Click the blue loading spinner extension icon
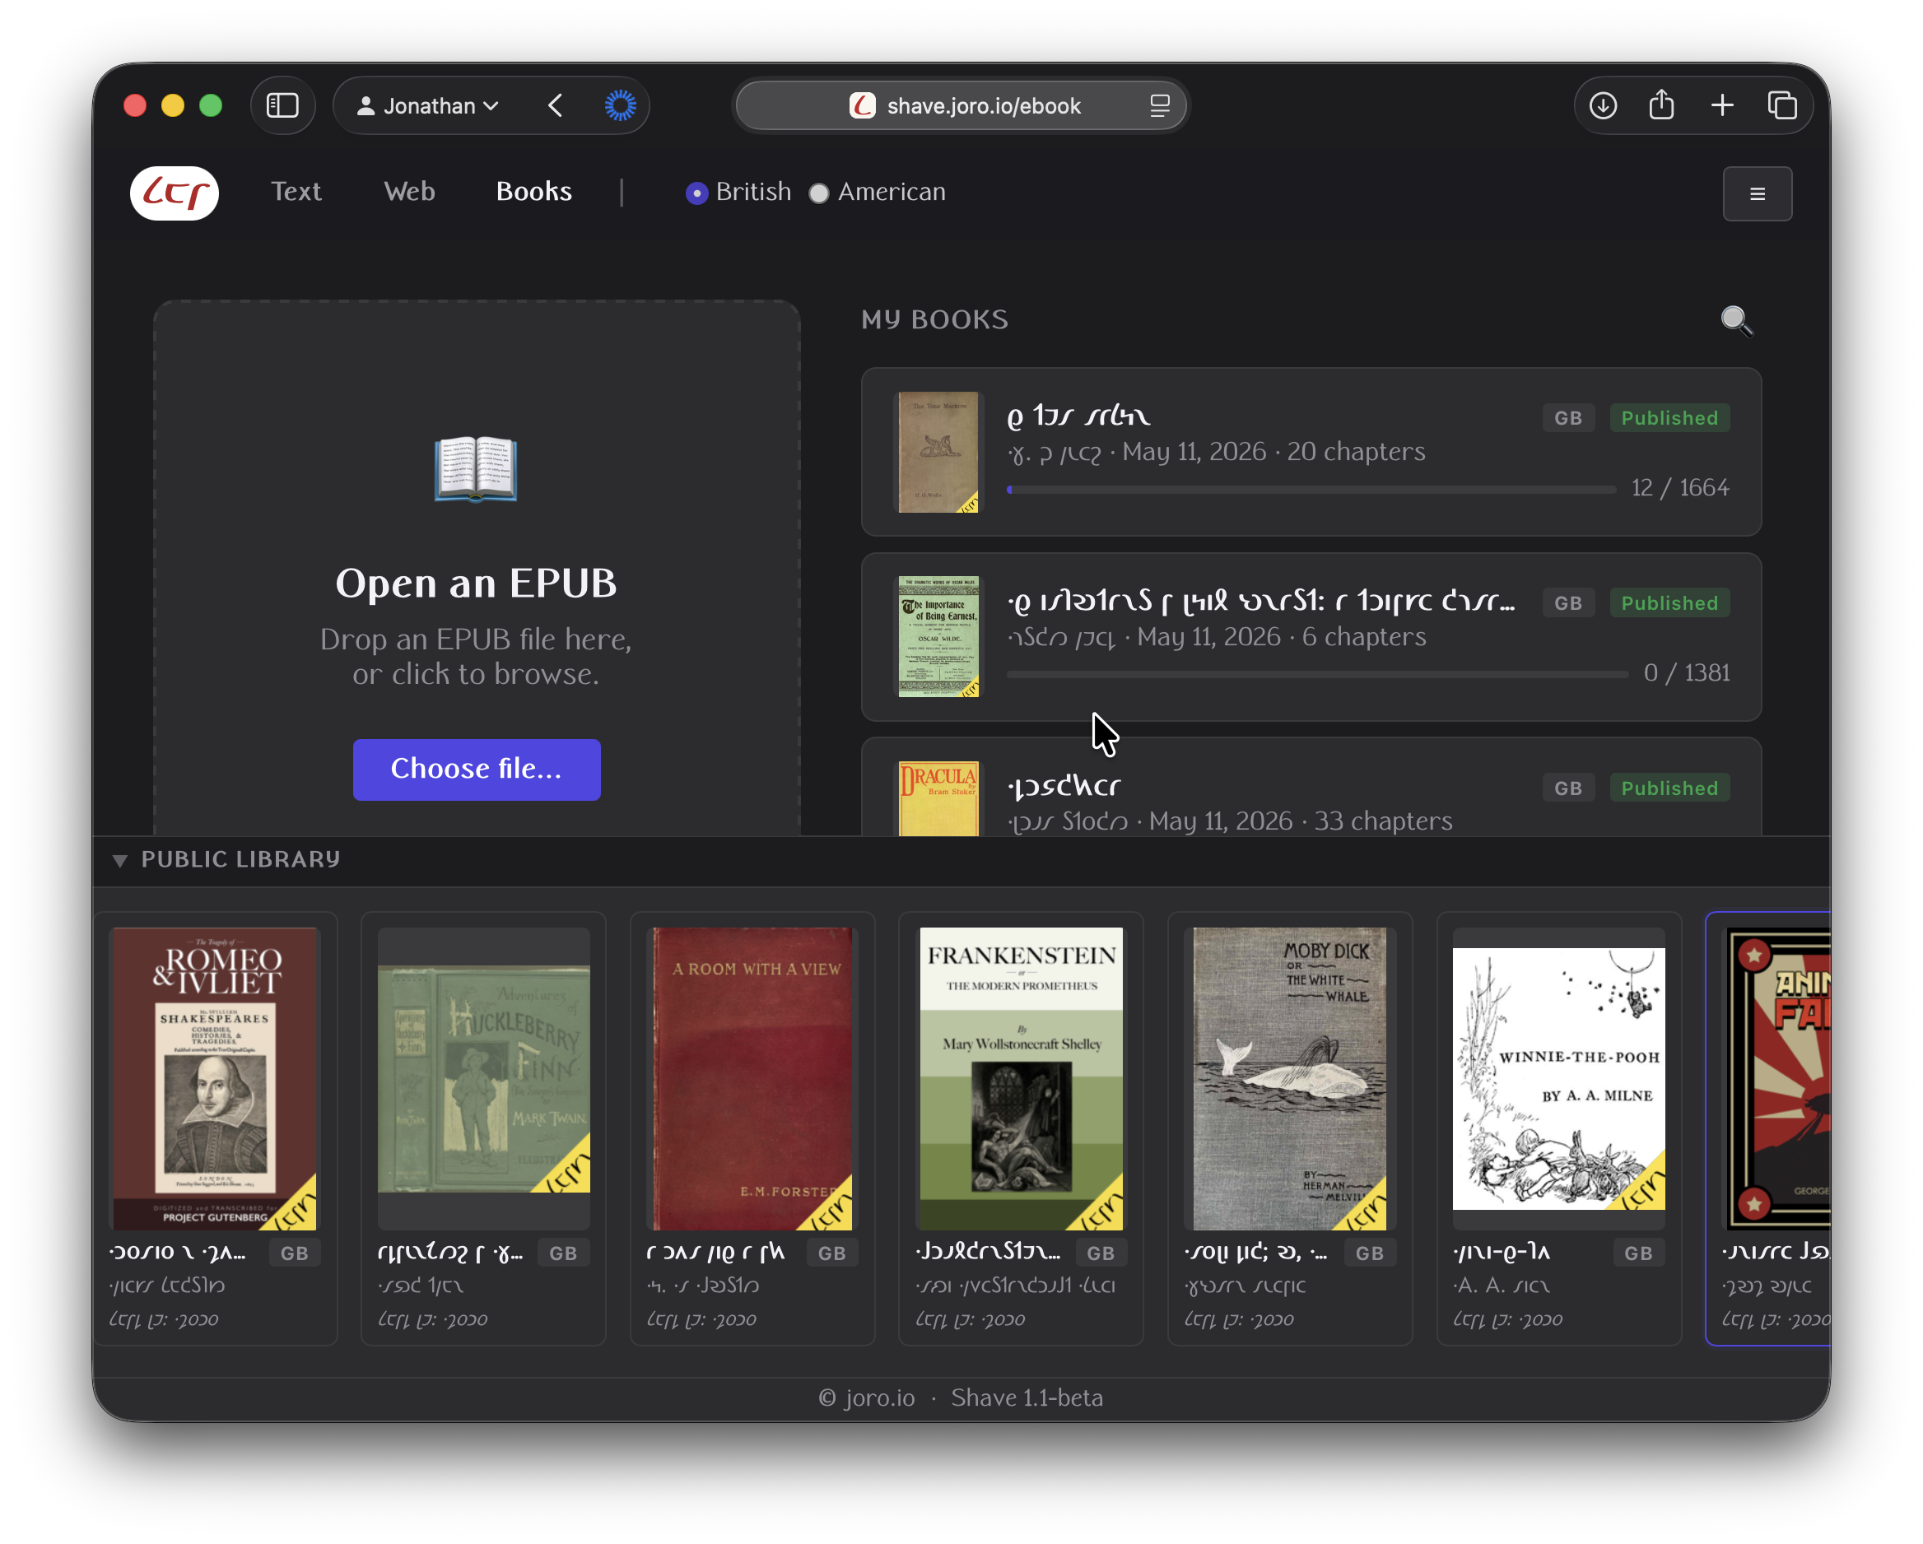Viewport: 1923px width, 1544px height. (x=620, y=106)
